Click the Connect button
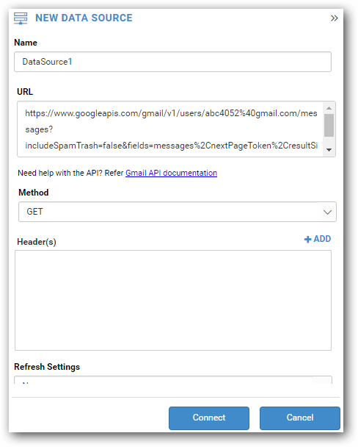Viewport: 358px width, 447px height. coord(209,418)
